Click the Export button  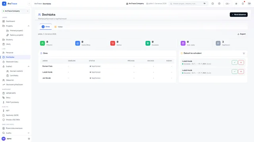click(241, 34)
